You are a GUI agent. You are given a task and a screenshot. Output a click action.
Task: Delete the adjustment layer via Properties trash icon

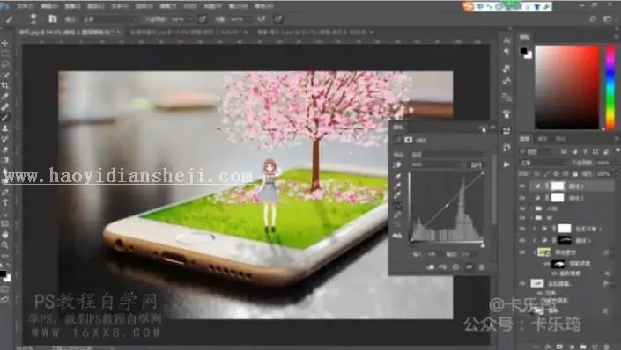point(482,267)
